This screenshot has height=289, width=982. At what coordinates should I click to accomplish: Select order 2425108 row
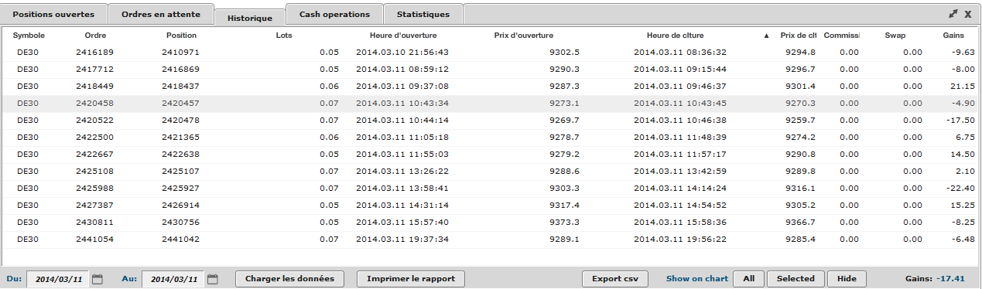(491, 172)
